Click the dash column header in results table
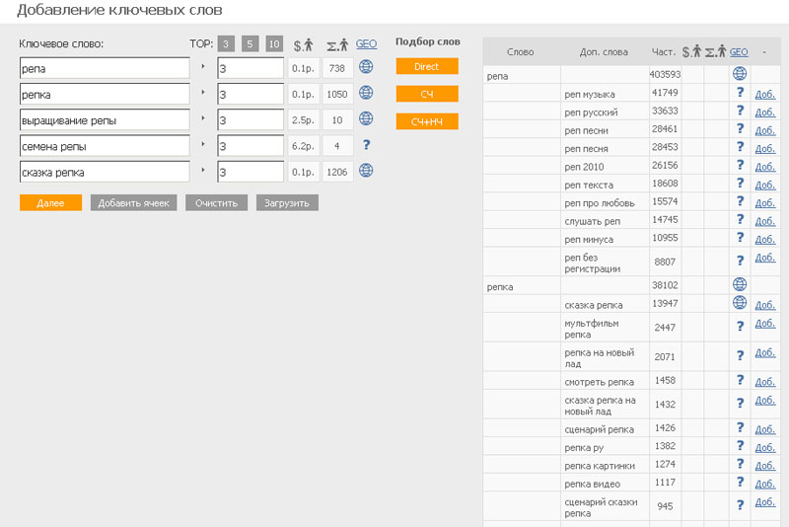This screenshot has width=789, height=527. [764, 52]
